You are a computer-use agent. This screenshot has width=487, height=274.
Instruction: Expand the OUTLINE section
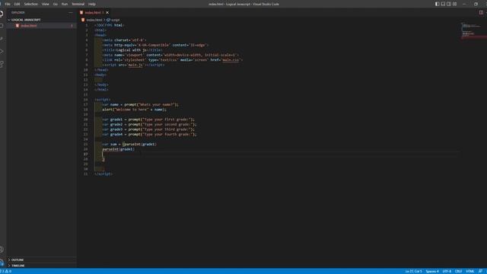coord(18,260)
